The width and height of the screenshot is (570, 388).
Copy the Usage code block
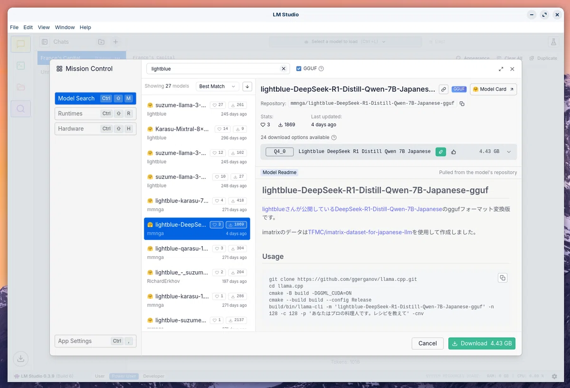(x=503, y=278)
